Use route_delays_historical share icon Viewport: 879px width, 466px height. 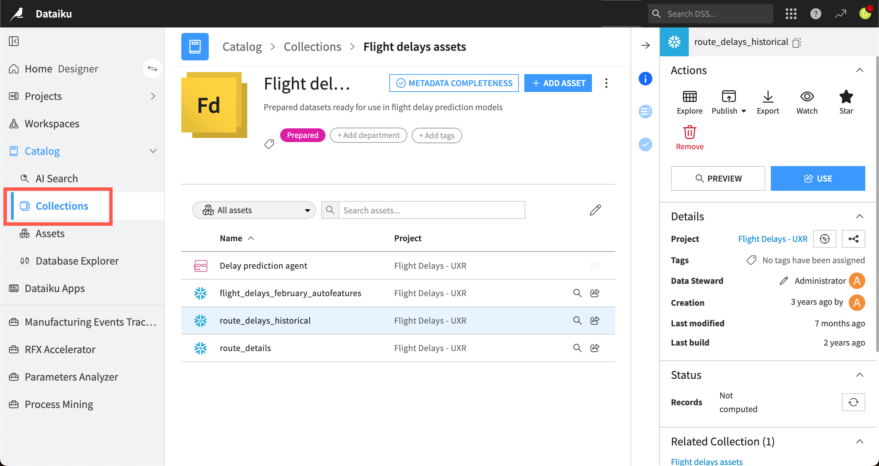pos(595,321)
